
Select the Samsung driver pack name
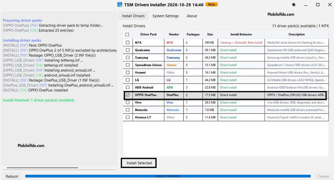click(x=142, y=58)
